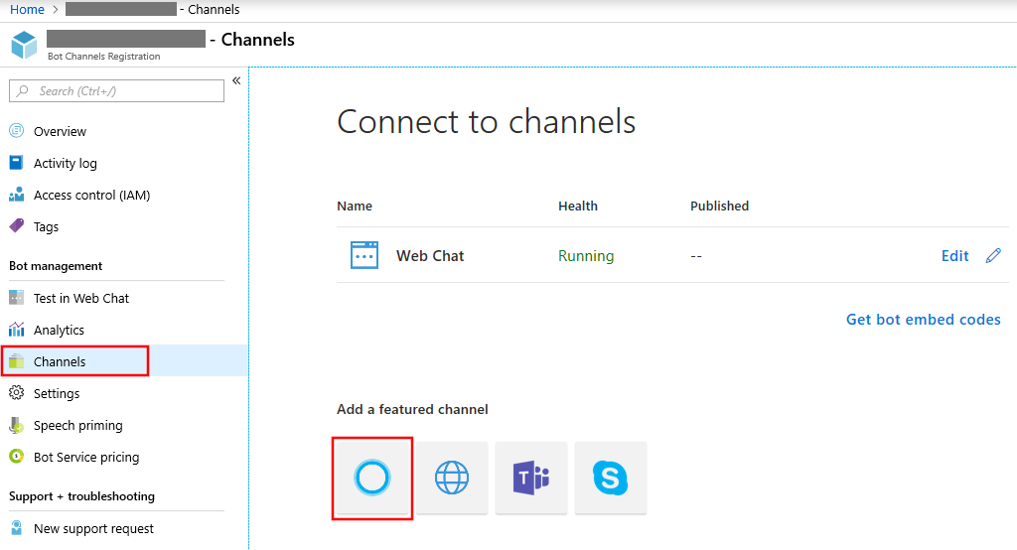Click the Bot management section header
Viewport: 1017px width, 550px height.
(56, 266)
